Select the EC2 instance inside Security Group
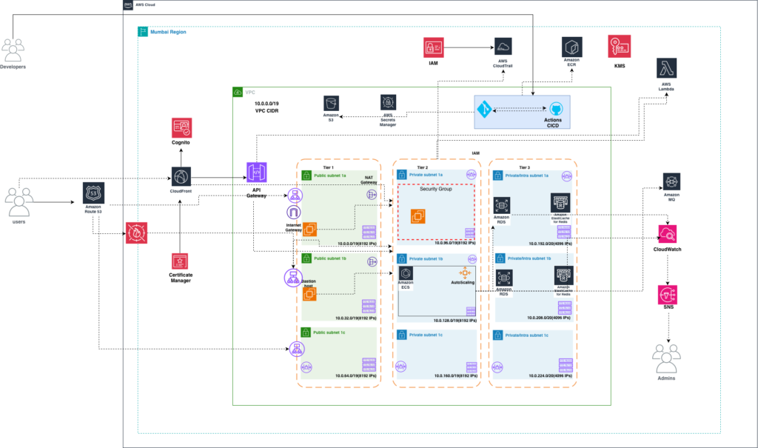 [x=418, y=215]
